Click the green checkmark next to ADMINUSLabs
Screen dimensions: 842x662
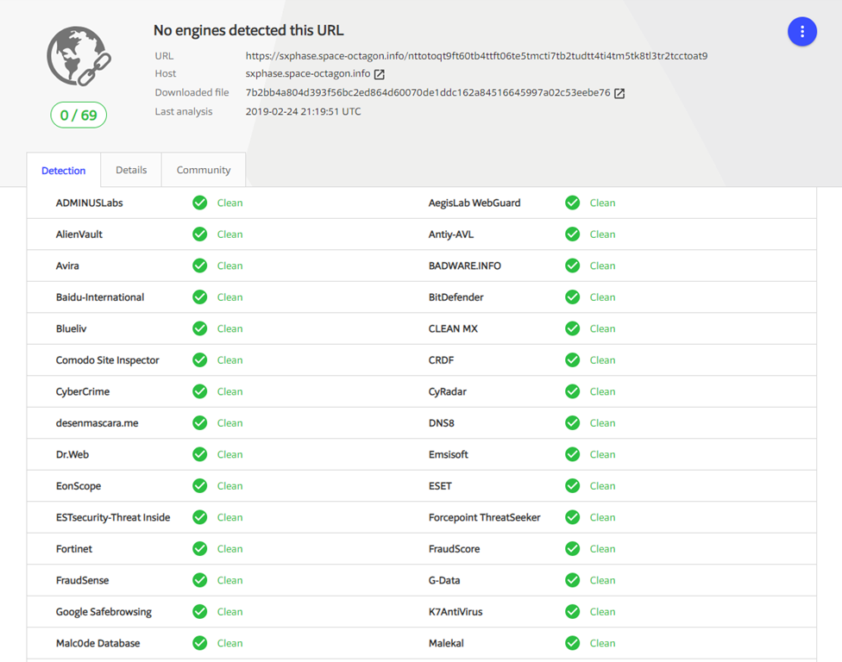[x=200, y=203]
